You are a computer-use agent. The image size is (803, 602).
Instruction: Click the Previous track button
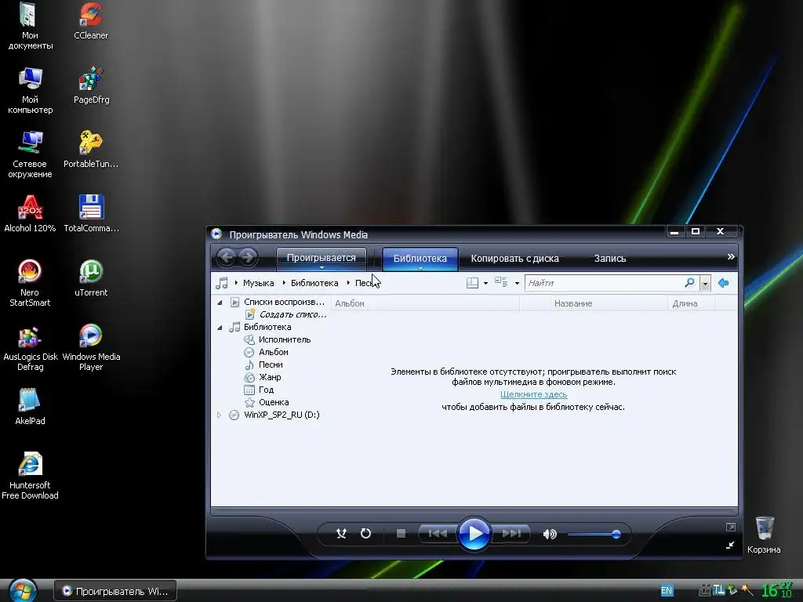(437, 534)
